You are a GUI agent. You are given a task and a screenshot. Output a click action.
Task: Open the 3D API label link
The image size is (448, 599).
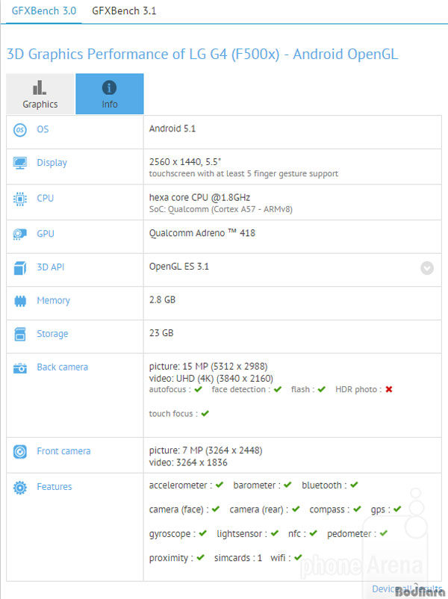click(51, 267)
